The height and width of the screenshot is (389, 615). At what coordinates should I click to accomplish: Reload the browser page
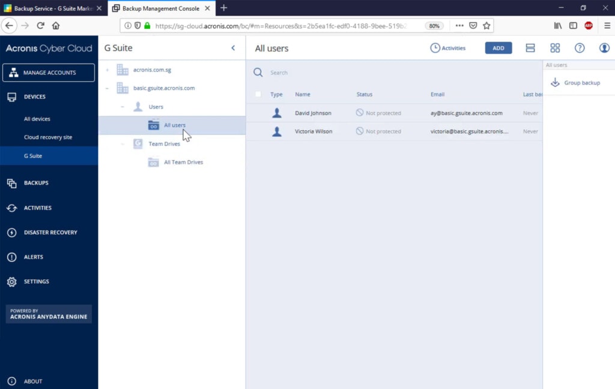pos(40,26)
